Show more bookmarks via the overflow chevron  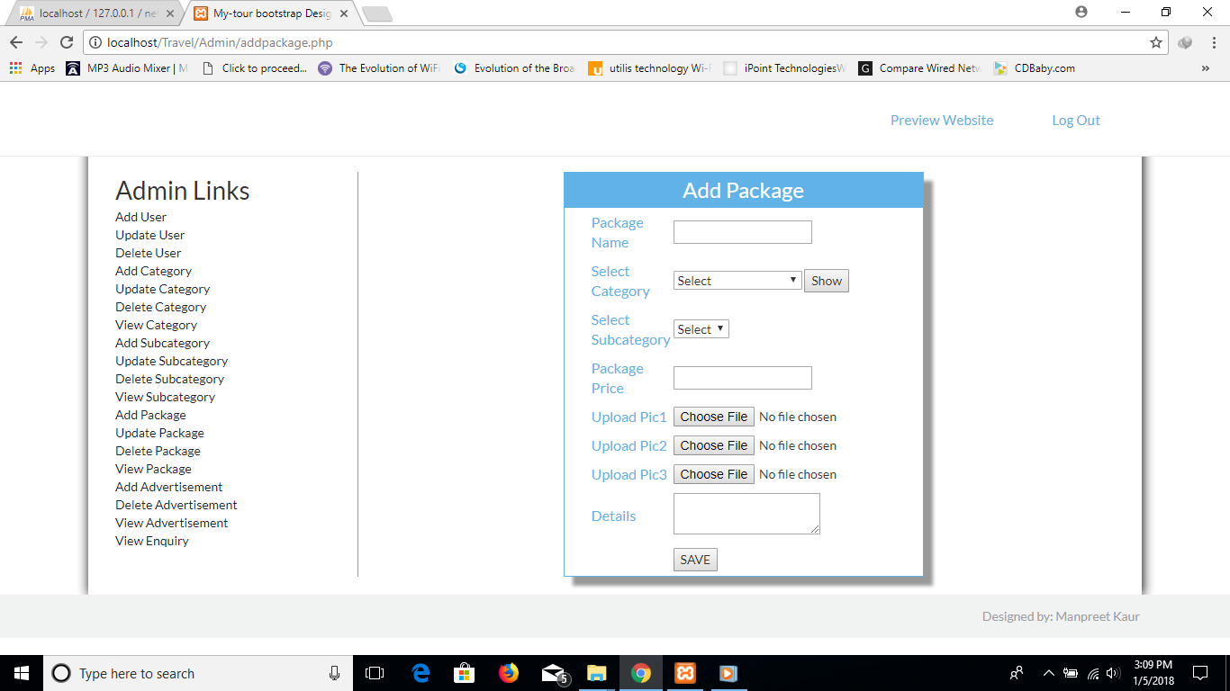tap(1205, 68)
